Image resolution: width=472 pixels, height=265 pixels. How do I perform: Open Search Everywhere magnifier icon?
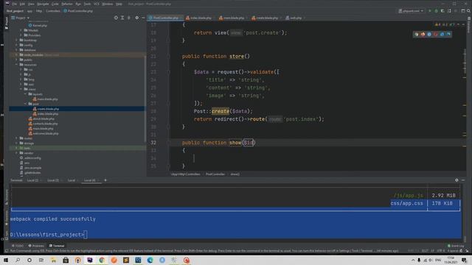point(468,11)
